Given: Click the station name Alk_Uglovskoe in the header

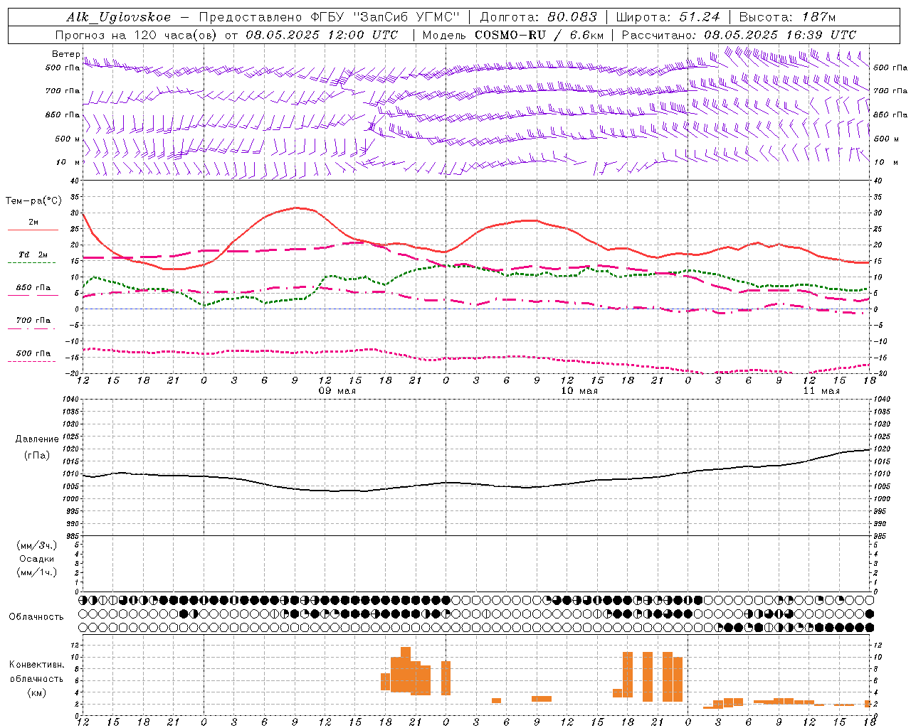Looking at the screenshot, I should (x=119, y=17).
